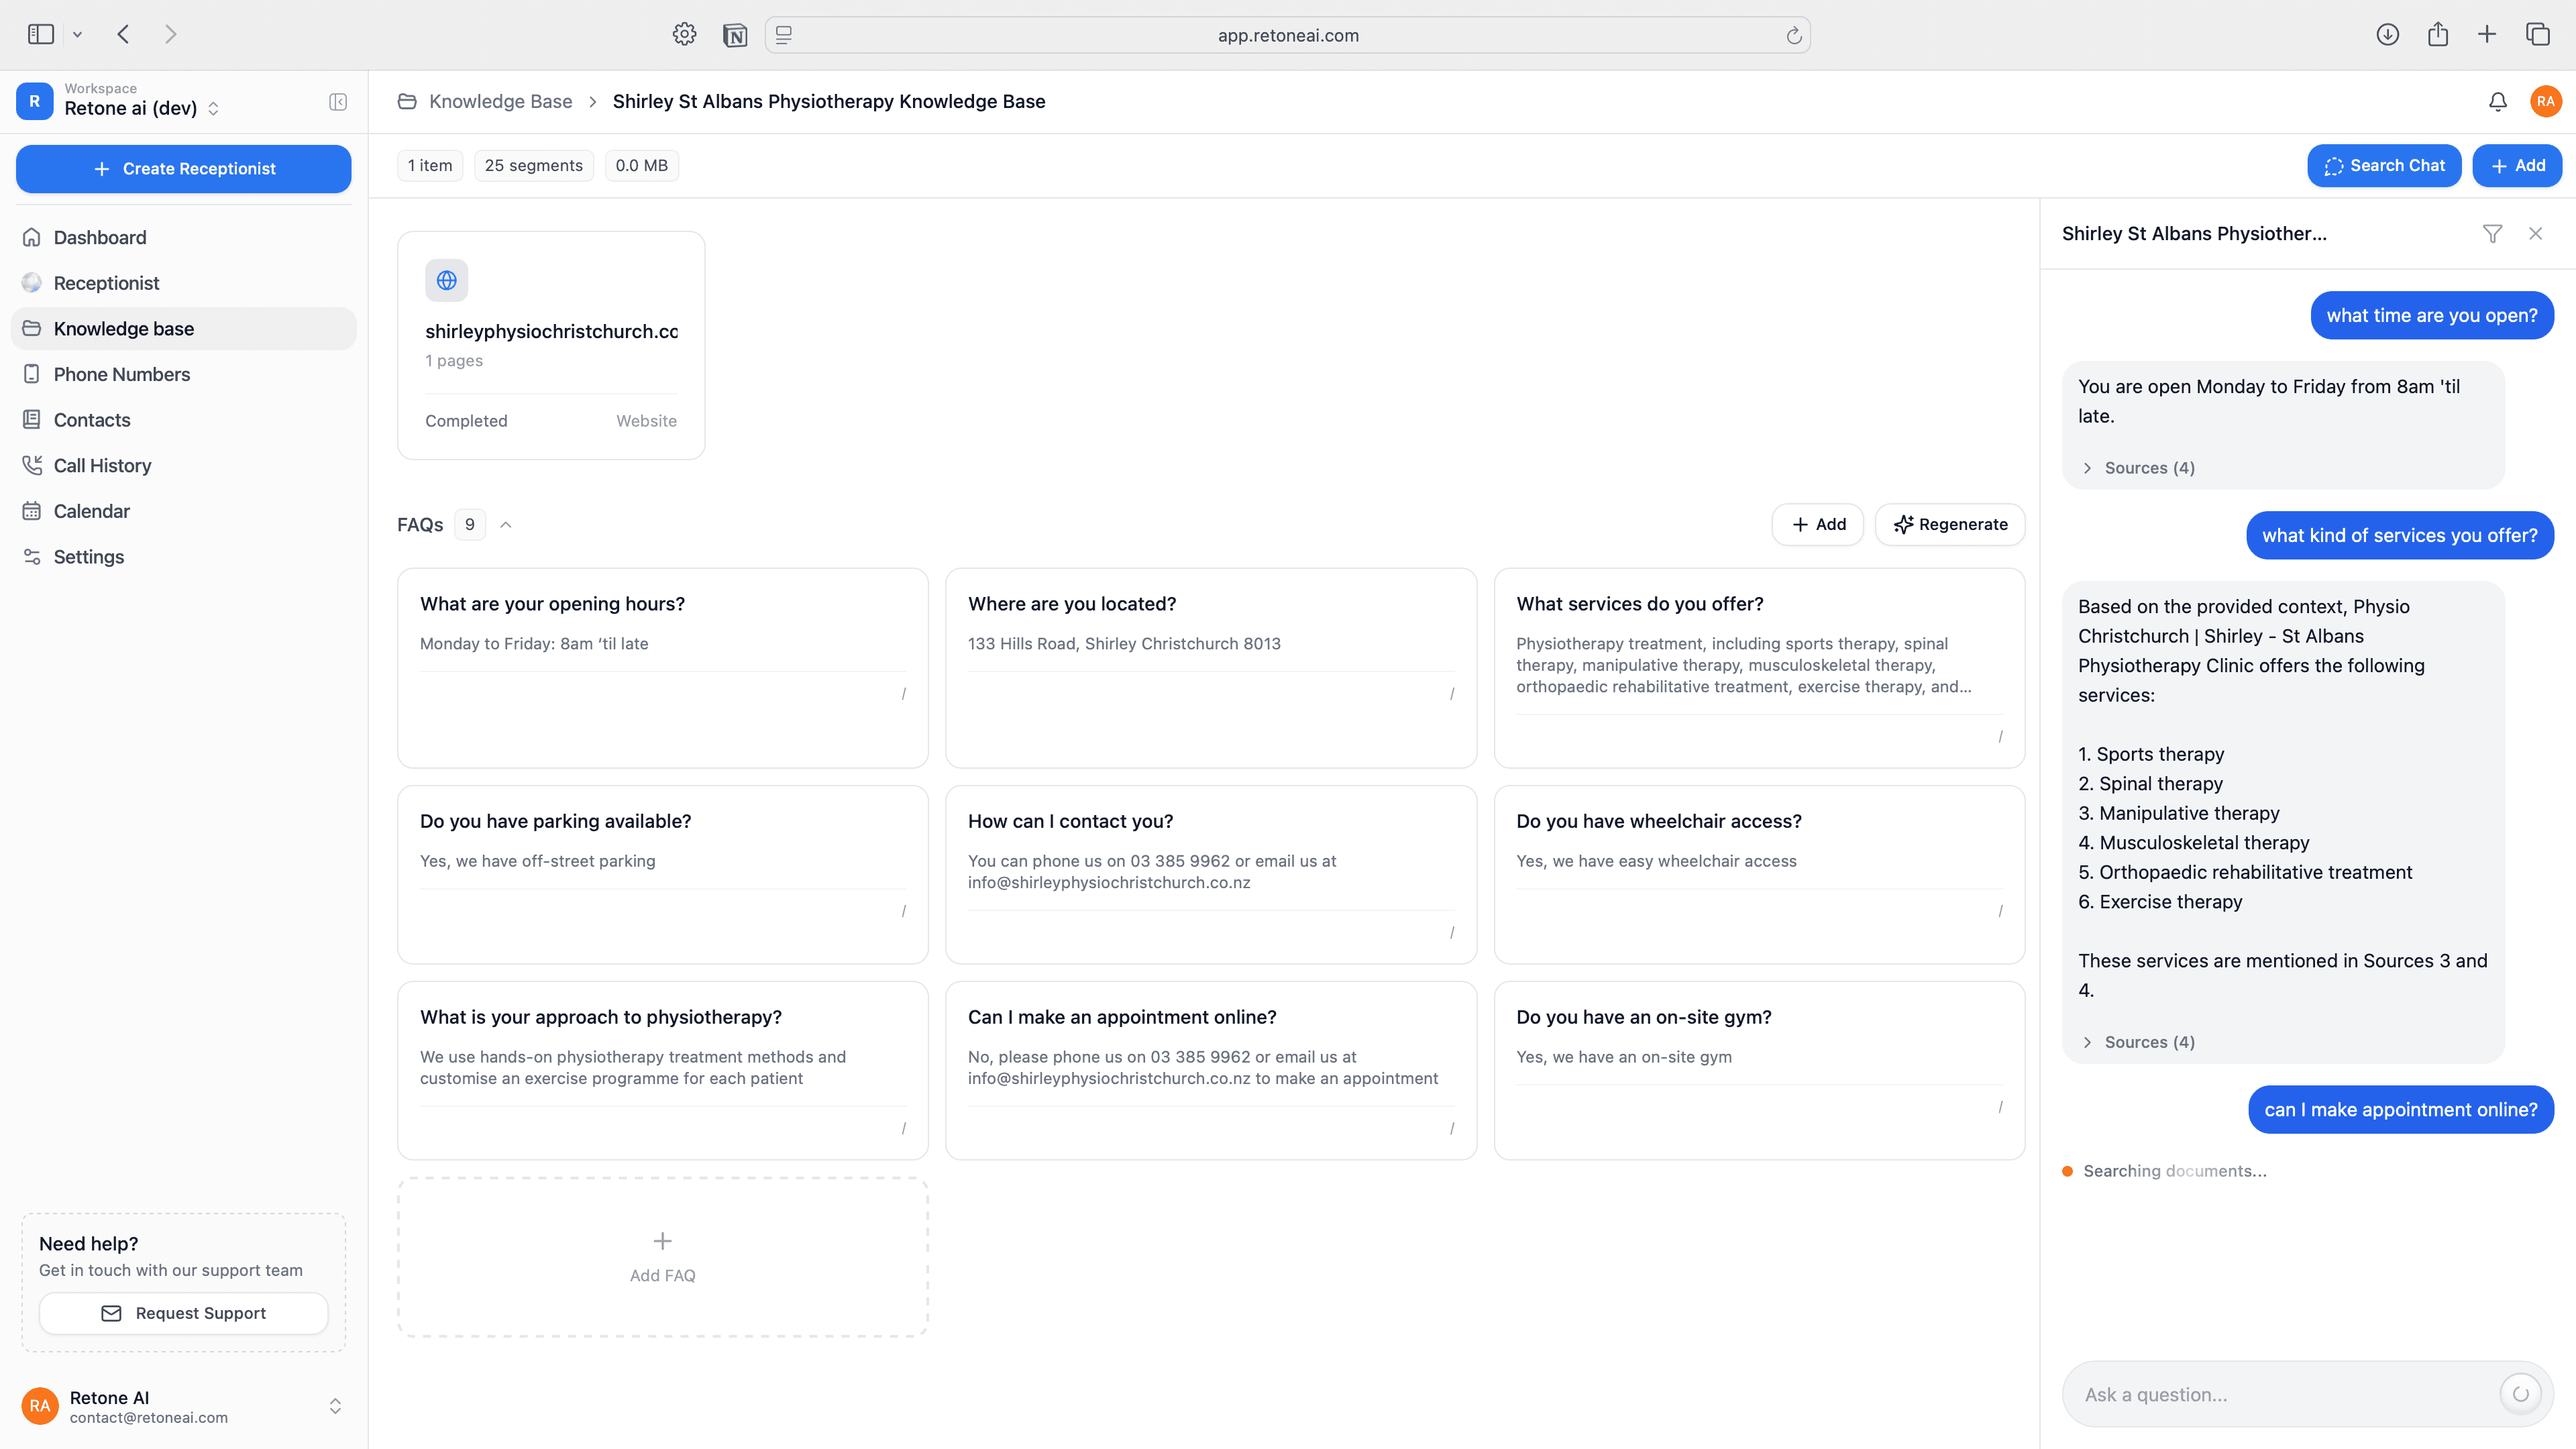Open the Notion extension icon in toolbar
The image size is (2576, 1449).
[735, 35]
